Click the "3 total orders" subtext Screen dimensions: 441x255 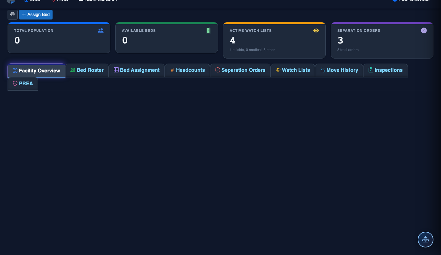pyautogui.click(x=348, y=50)
